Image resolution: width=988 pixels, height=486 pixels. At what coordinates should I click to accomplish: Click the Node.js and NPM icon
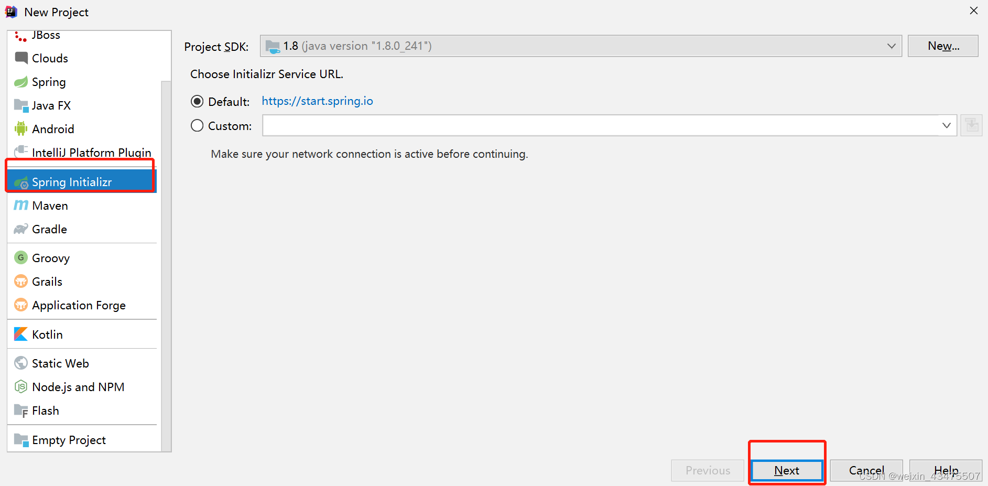(21, 386)
